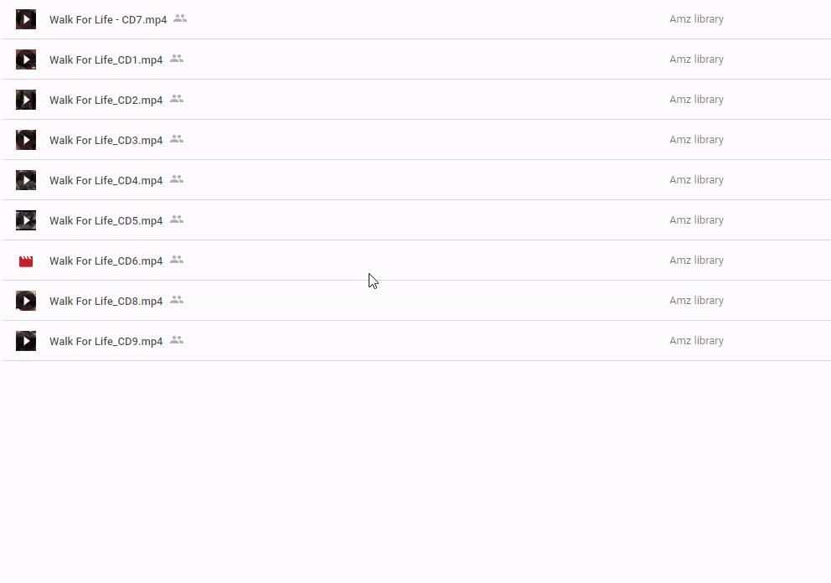Screen dimensions: 831x583
Task: Select the Walk For Life_CD2.mp4 thumbnail icon
Action: click(x=26, y=100)
